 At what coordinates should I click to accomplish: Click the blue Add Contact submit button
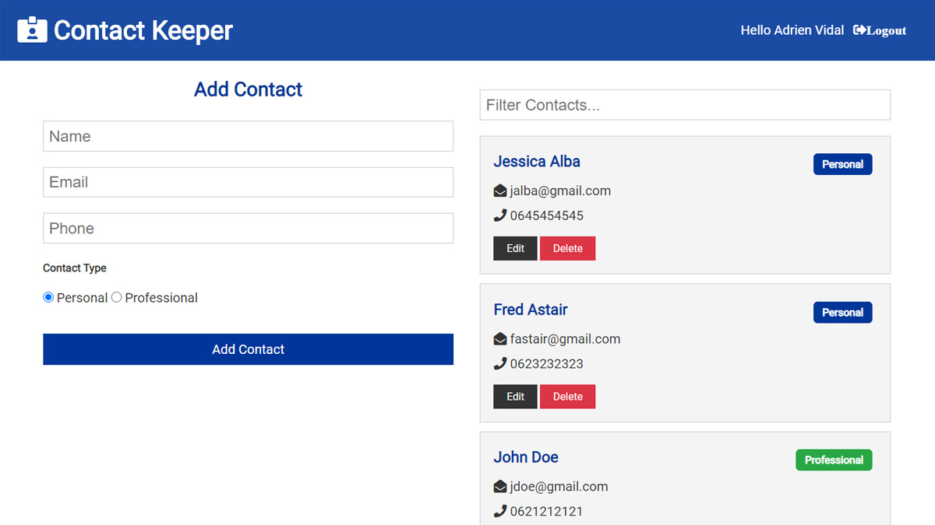click(248, 349)
